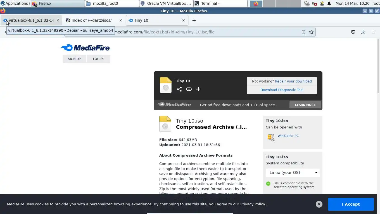Click the About Compressed Archive Formats heading
The height and width of the screenshot is (214, 380).
(x=196, y=155)
